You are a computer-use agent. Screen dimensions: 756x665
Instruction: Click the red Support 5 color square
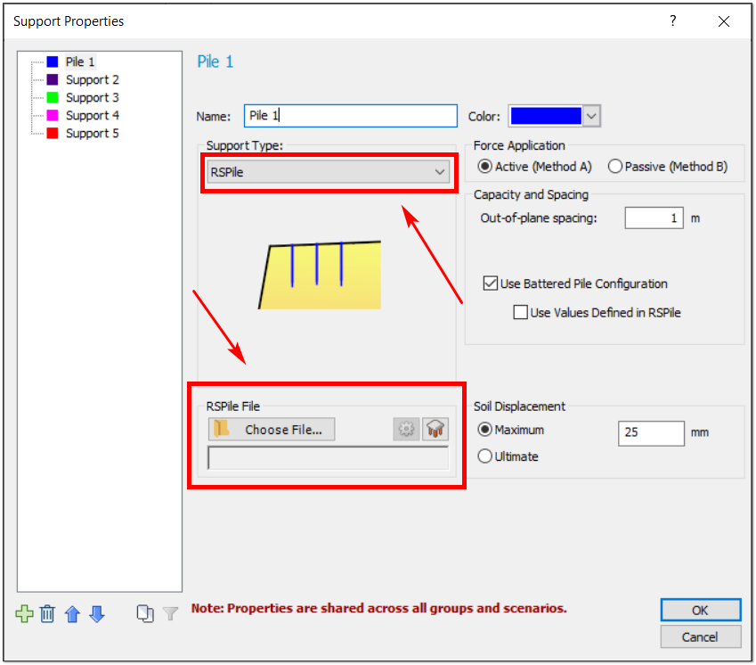[x=52, y=133]
